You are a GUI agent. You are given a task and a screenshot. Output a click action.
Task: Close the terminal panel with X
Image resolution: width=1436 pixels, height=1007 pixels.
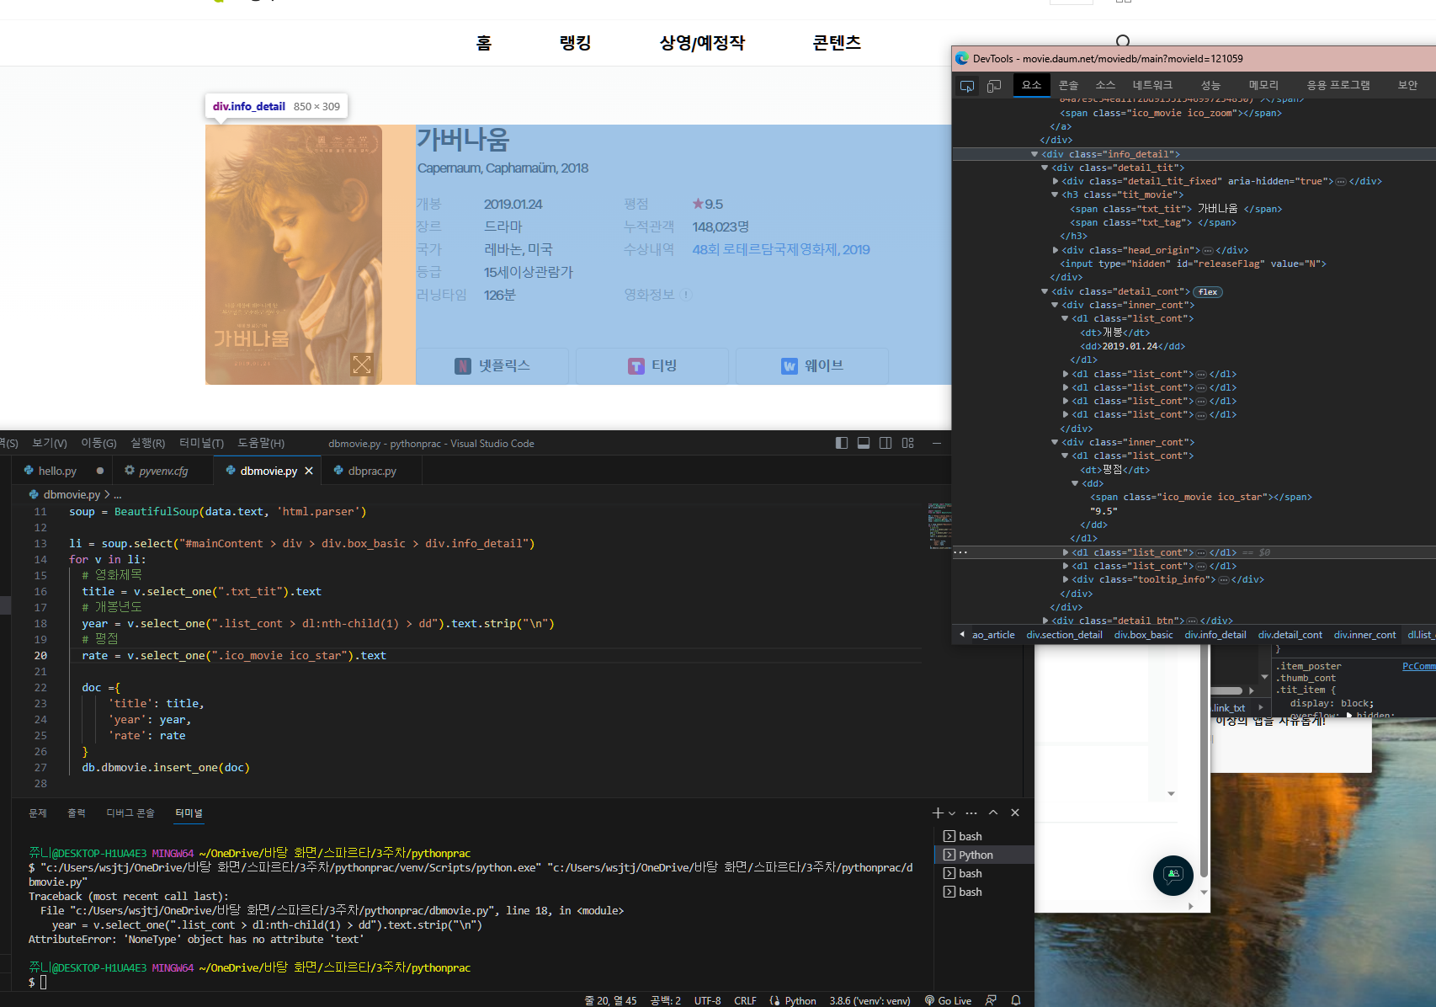point(1015,813)
